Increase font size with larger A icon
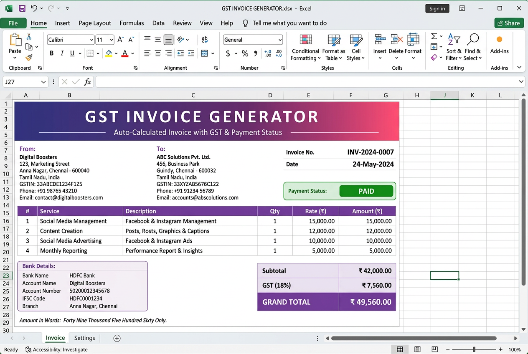The height and width of the screenshot is (354, 528). 120,40
